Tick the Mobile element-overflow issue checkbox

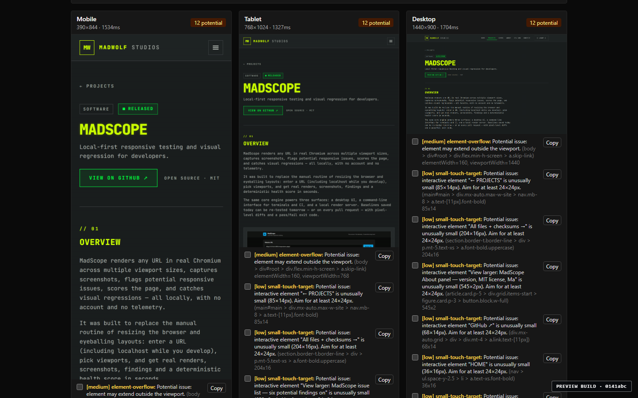coord(80,387)
